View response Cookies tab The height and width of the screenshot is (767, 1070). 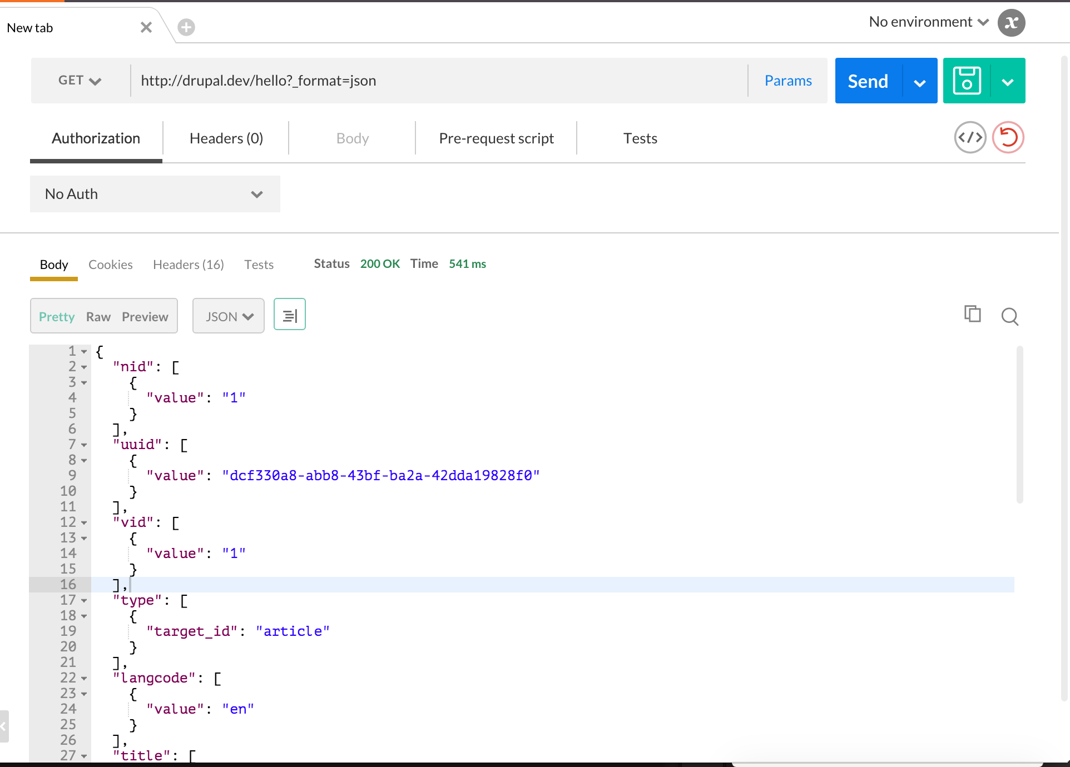[110, 265]
